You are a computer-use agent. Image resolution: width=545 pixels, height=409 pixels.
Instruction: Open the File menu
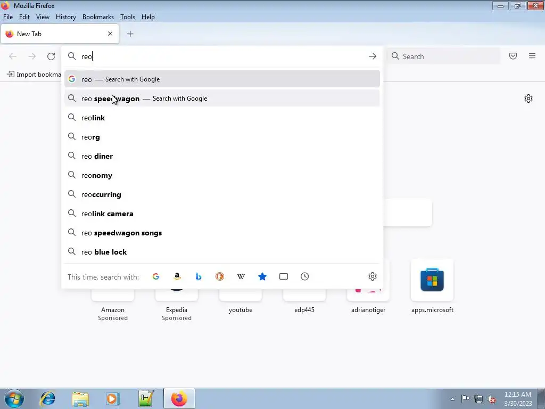pos(7,17)
